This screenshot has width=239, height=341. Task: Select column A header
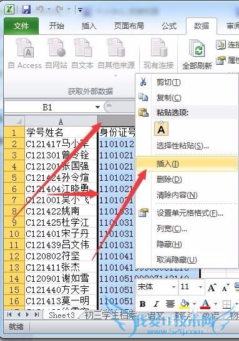[x=61, y=121]
